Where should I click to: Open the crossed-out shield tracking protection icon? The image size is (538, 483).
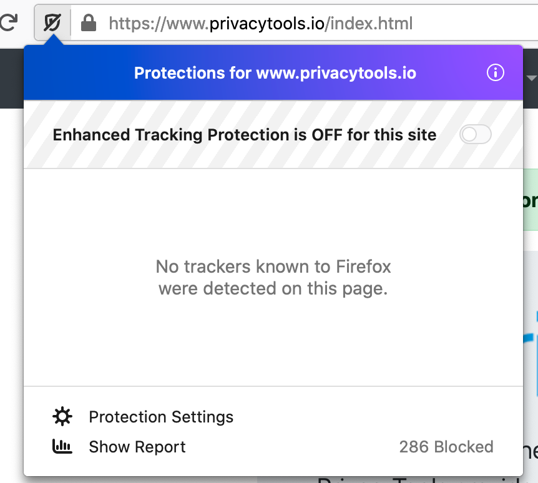click(x=52, y=24)
